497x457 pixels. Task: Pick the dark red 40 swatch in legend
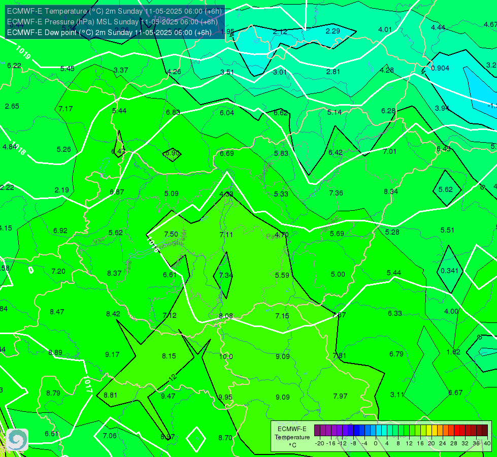click(x=485, y=431)
